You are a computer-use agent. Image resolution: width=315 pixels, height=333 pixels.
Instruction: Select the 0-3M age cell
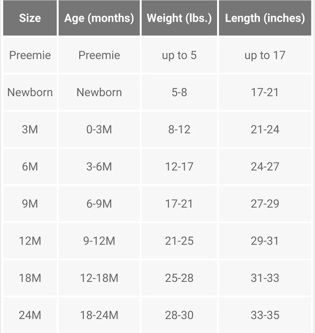click(x=99, y=130)
